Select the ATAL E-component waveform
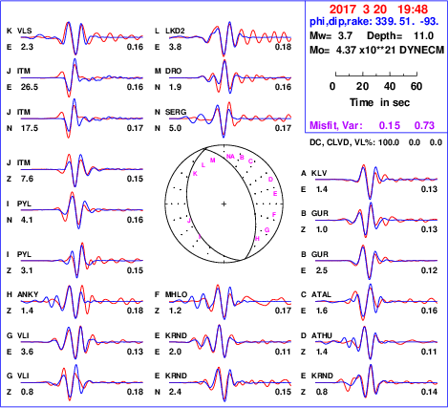448x408 pixels. tap(376, 302)
